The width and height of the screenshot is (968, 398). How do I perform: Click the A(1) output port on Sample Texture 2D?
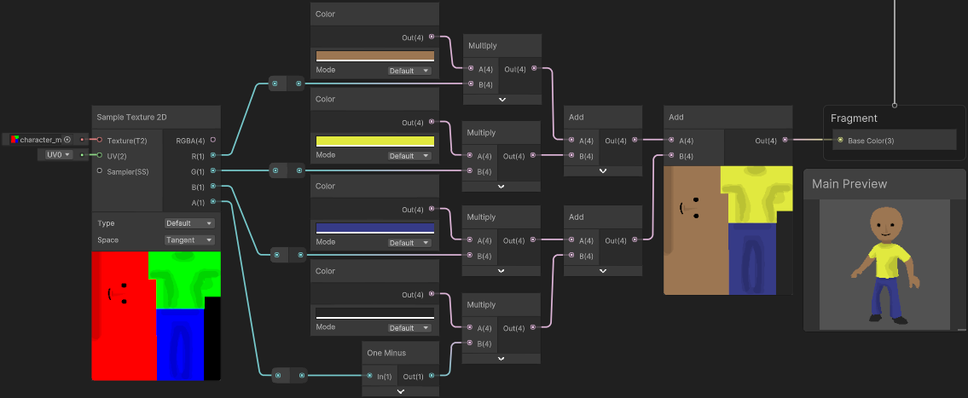pyautogui.click(x=213, y=201)
